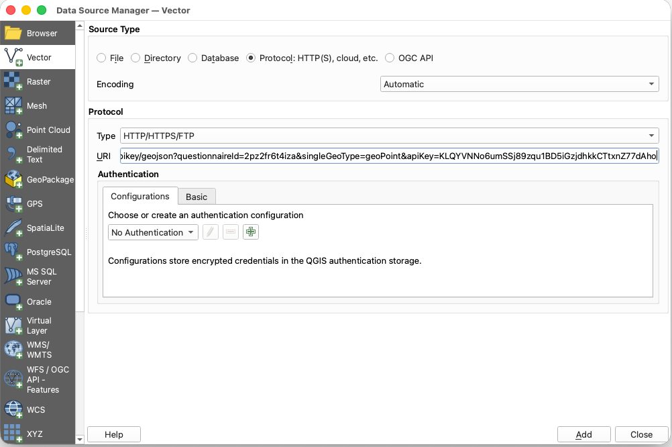Viewport: 672px width, 447px height.
Task: Open the Mesh data source
Action: [38, 105]
